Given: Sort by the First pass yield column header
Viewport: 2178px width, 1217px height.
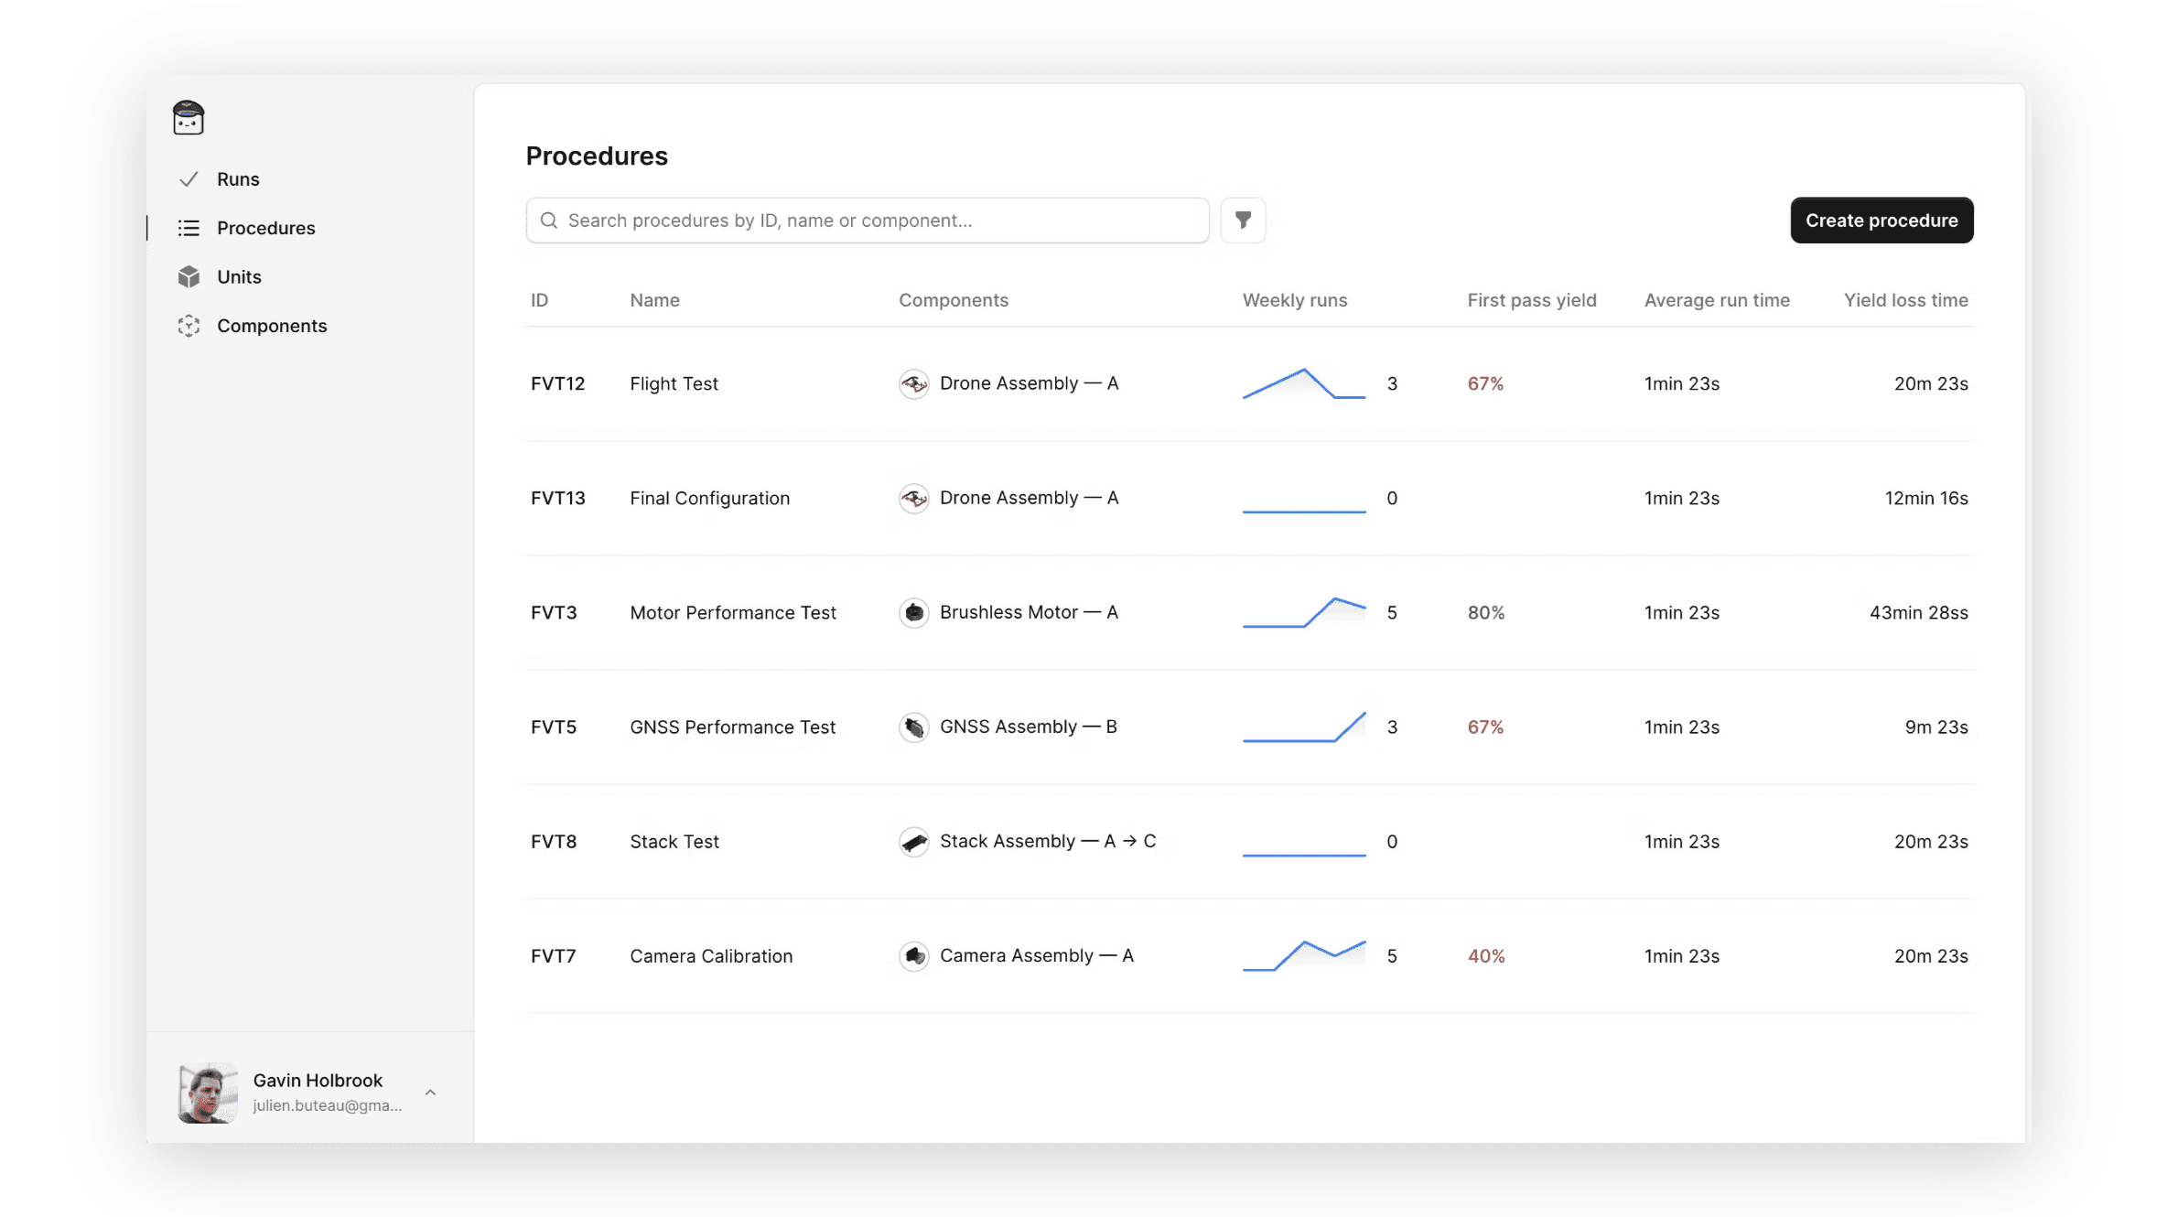Looking at the screenshot, I should [1532, 299].
